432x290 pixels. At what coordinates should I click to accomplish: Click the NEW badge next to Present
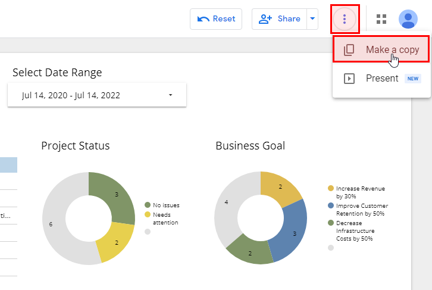[x=413, y=79]
